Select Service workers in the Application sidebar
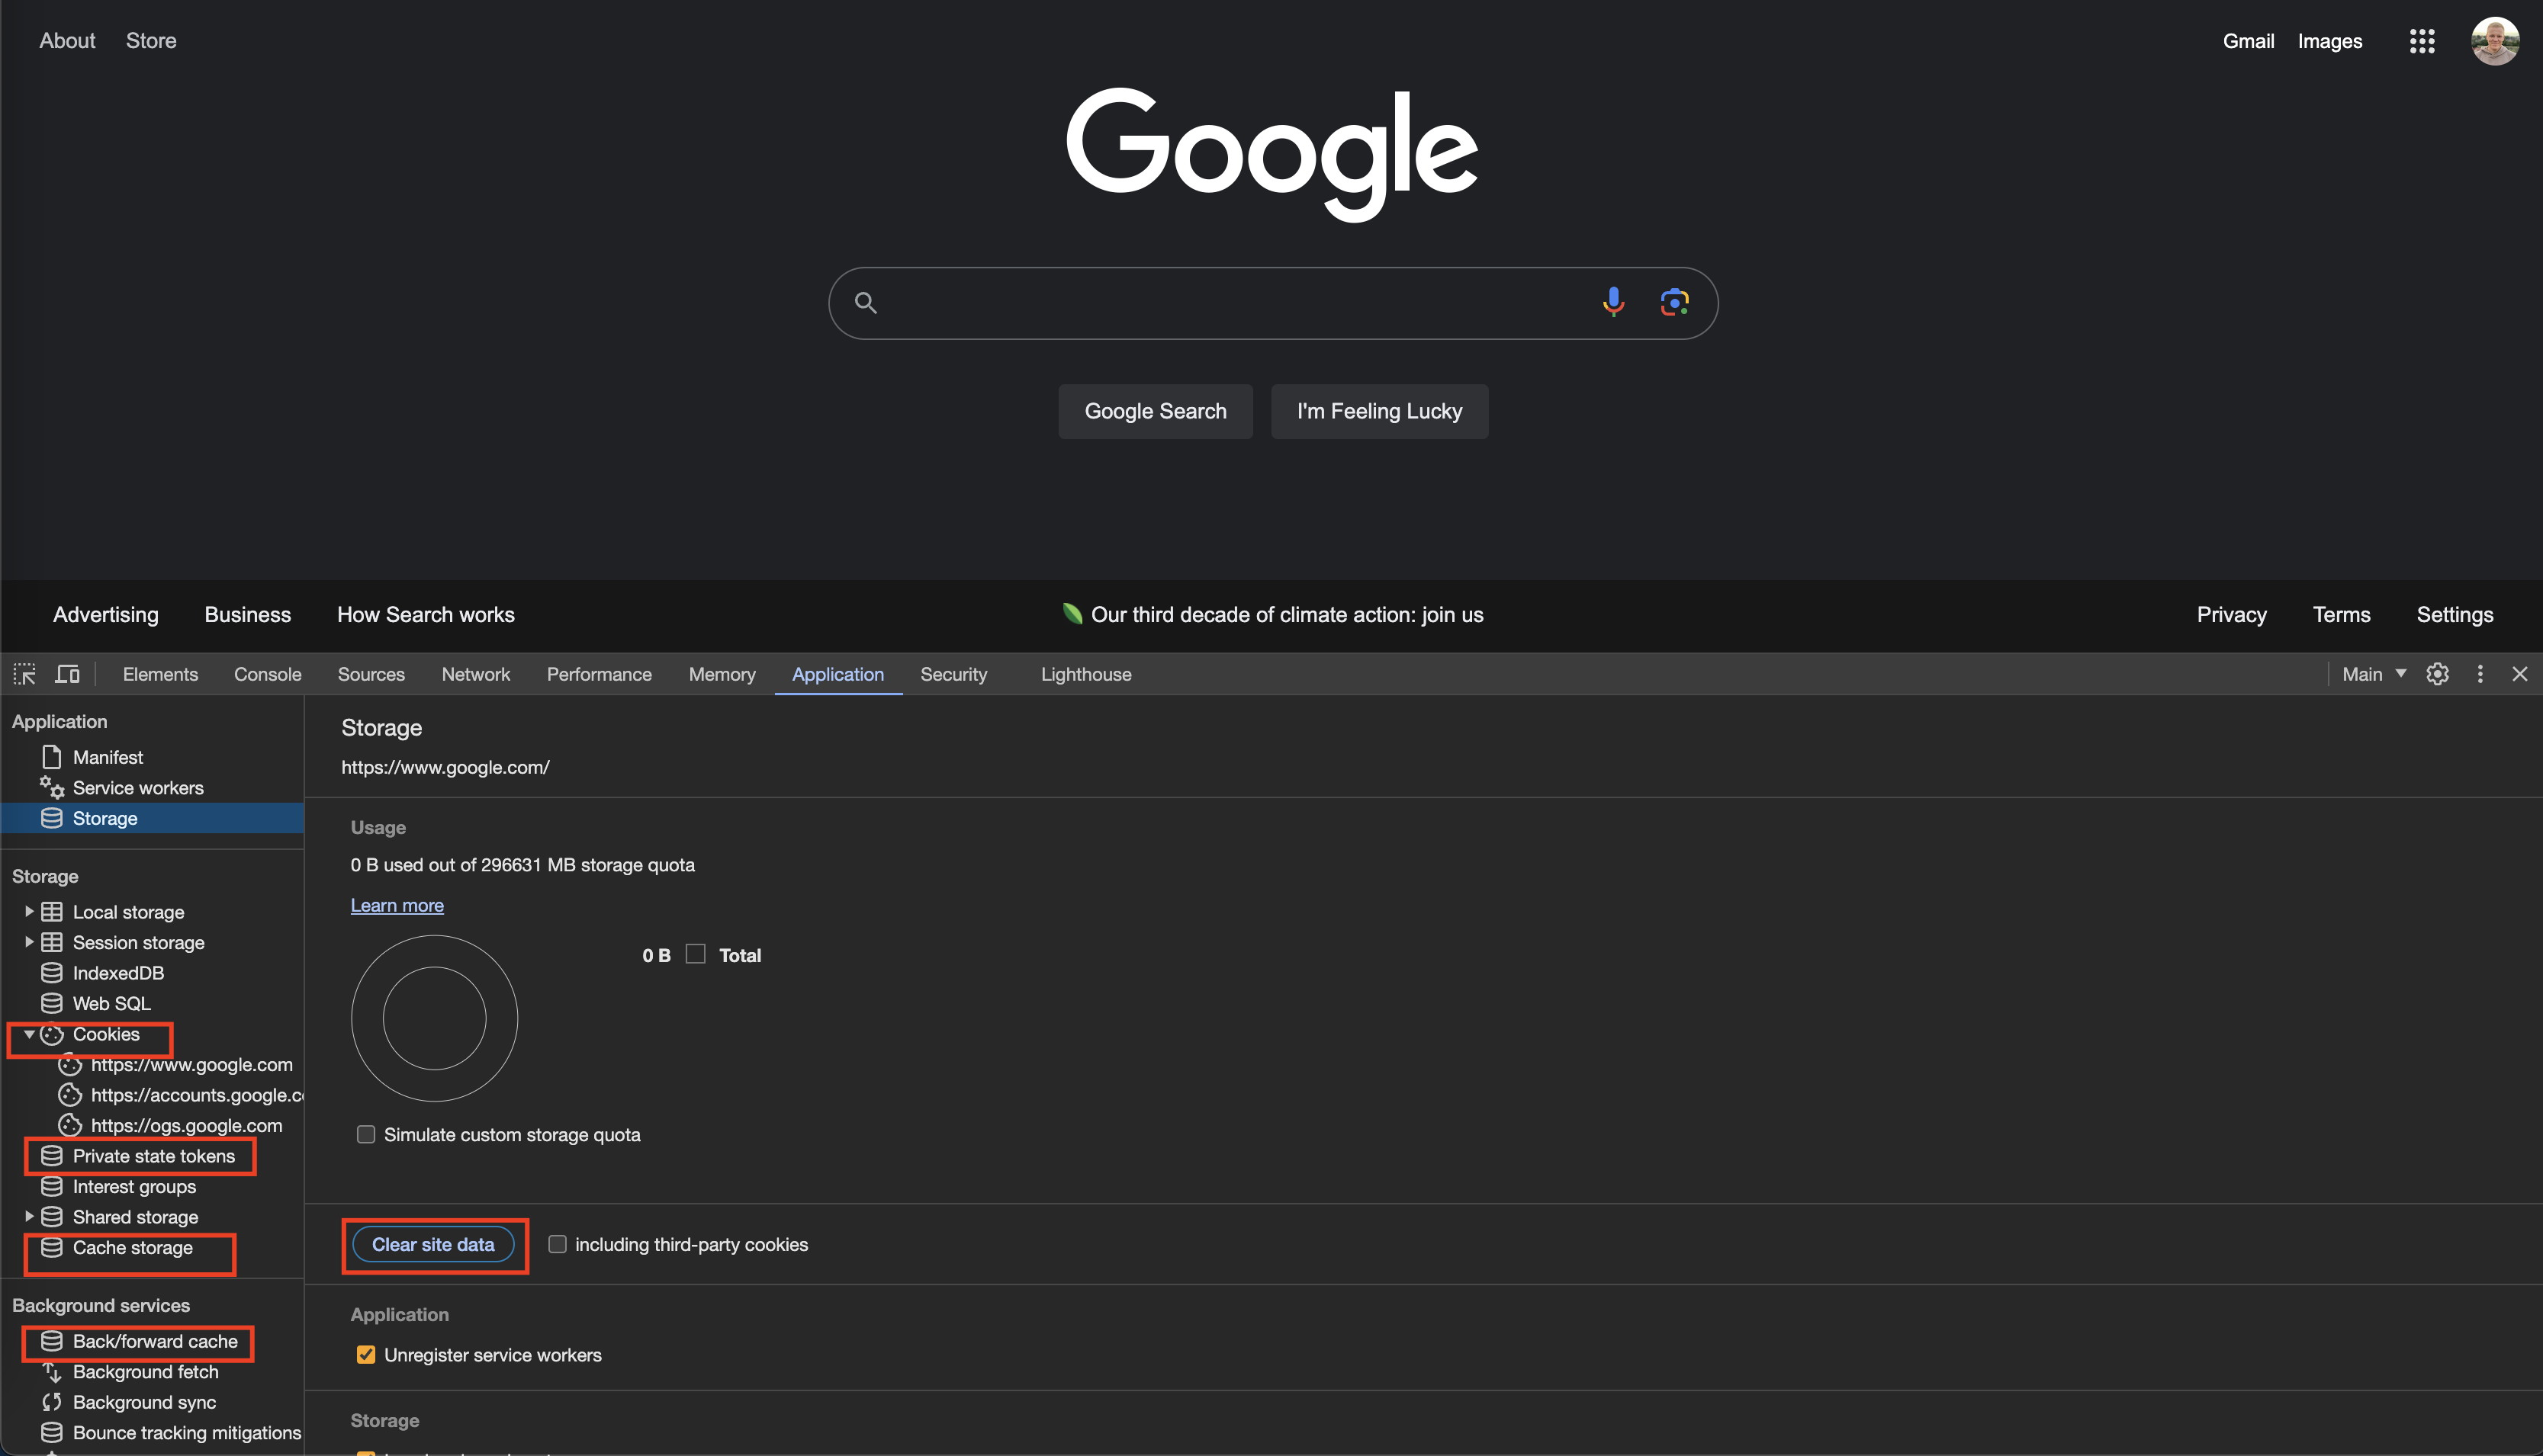Image resolution: width=2543 pixels, height=1456 pixels. (138, 787)
